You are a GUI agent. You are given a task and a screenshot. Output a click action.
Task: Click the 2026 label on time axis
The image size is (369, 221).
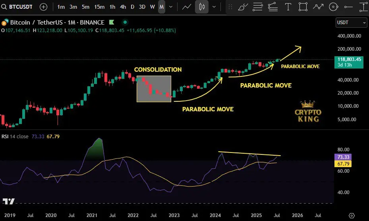(297, 215)
